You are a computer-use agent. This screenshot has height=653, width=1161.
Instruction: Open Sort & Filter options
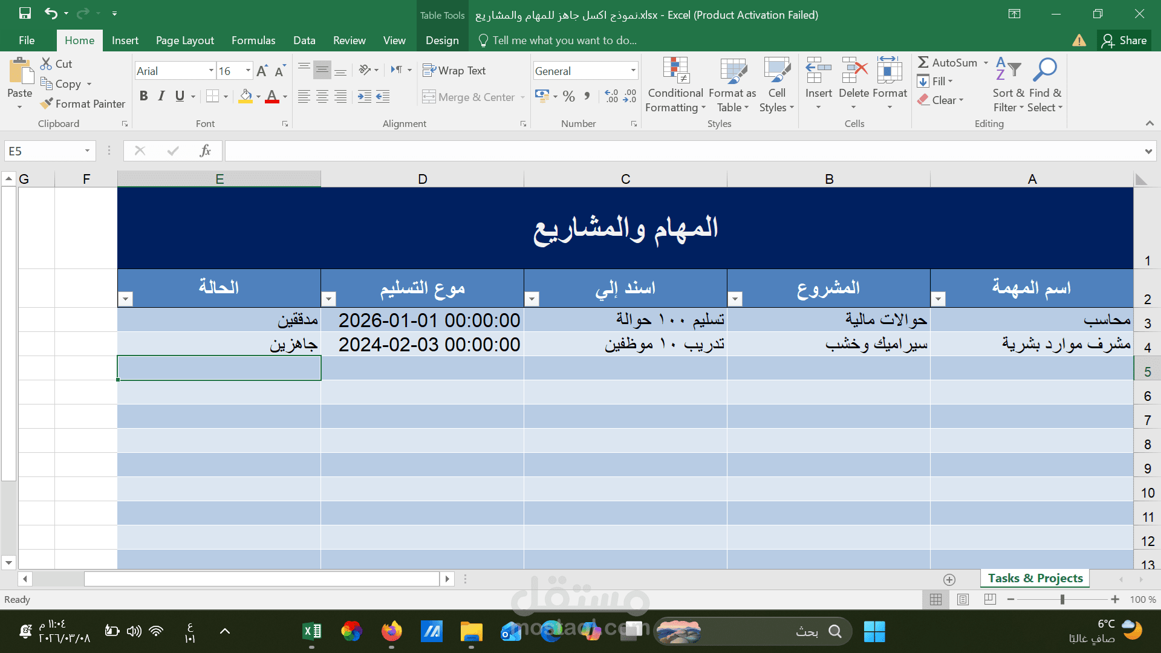coord(1008,85)
